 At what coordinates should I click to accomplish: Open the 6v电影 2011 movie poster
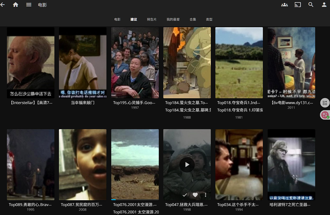pyautogui.click(x=291, y=63)
